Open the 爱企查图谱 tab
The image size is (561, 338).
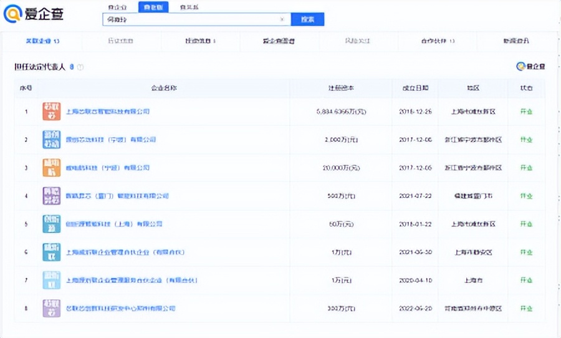tap(279, 41)
